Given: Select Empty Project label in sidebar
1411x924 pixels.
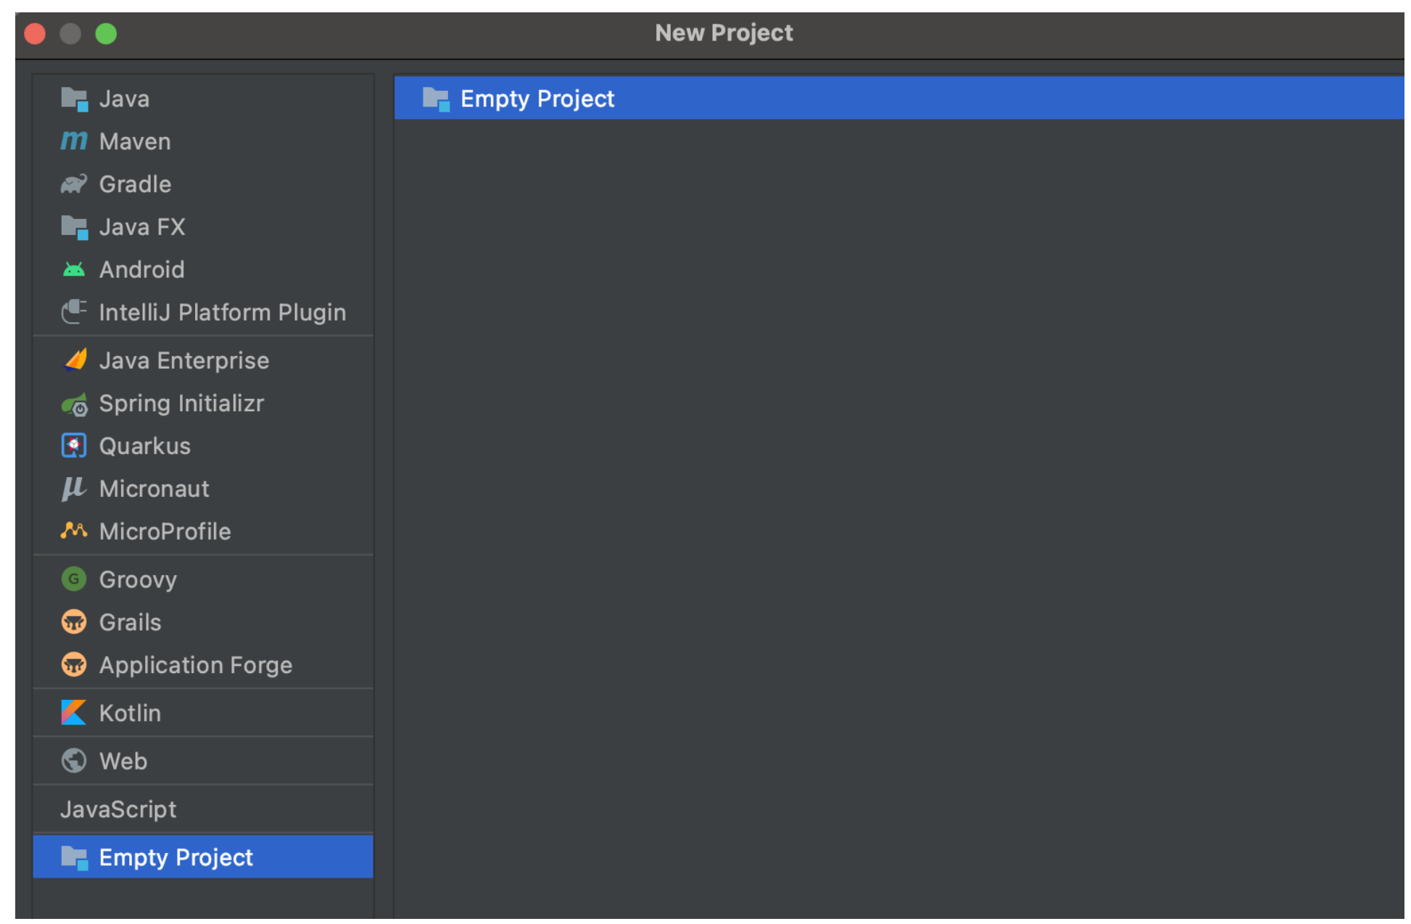Looking at the screenshot, I should pos(176,857).
